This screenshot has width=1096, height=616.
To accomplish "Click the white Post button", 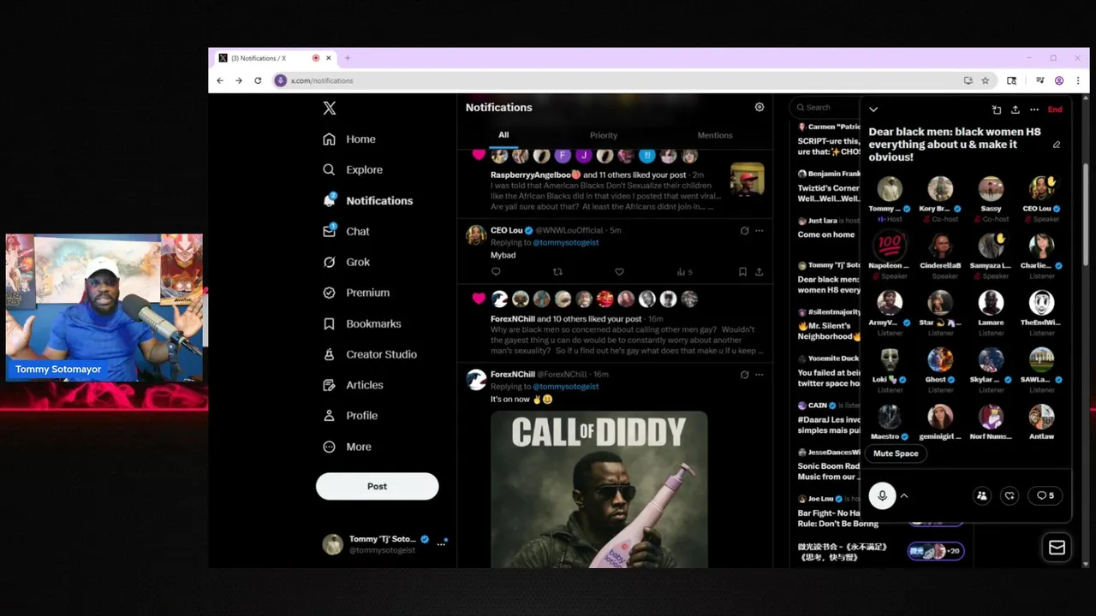I will point(377,486).
